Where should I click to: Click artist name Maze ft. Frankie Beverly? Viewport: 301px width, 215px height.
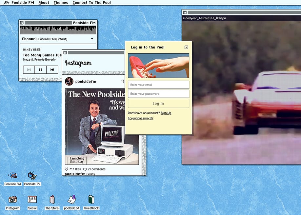point(39,60)
